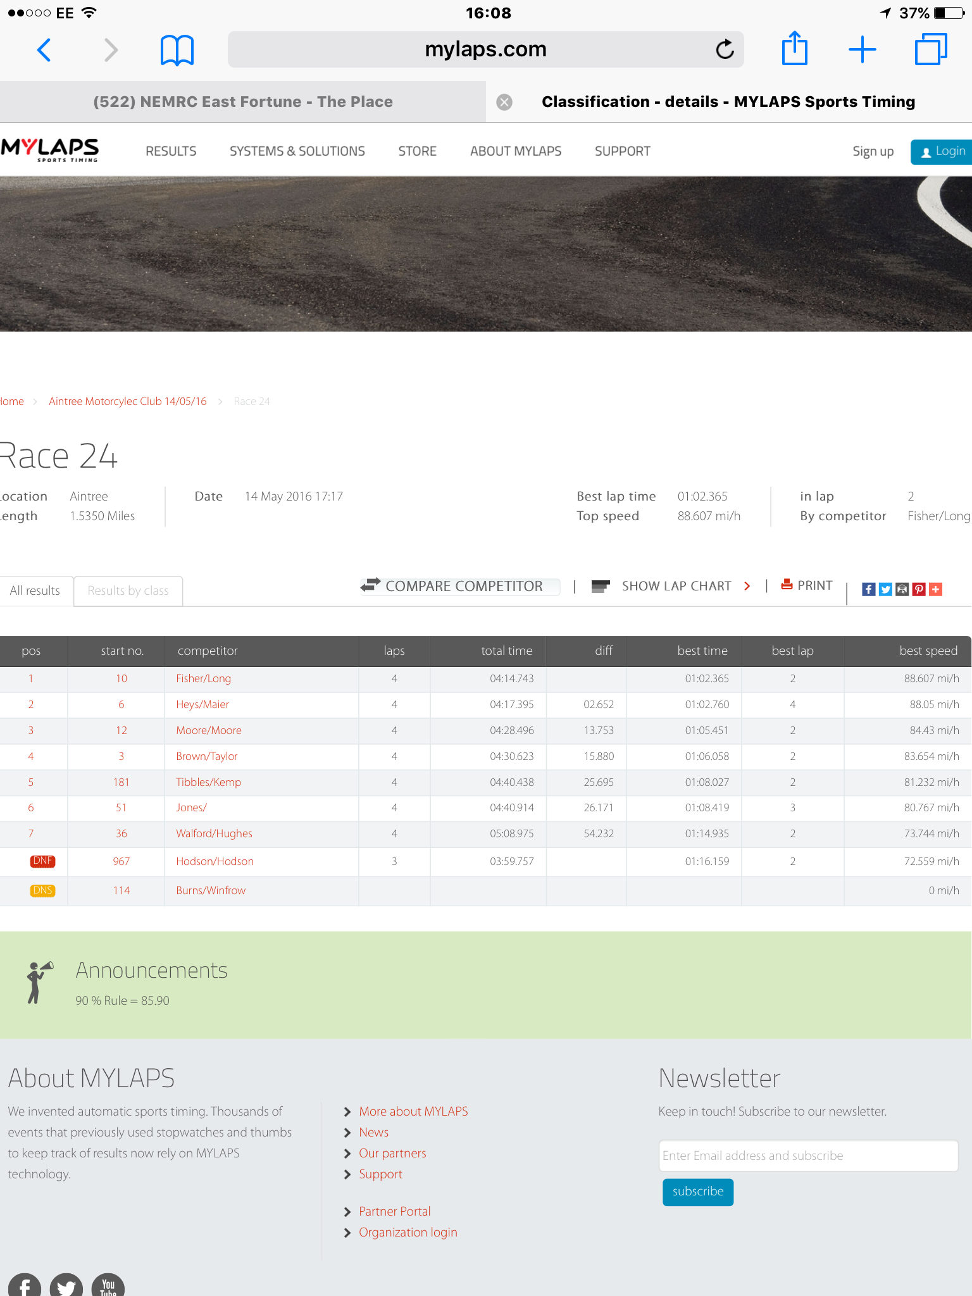Click chevron beside More about MYLAPS

pyautogui.click(x=347, y=1112)
